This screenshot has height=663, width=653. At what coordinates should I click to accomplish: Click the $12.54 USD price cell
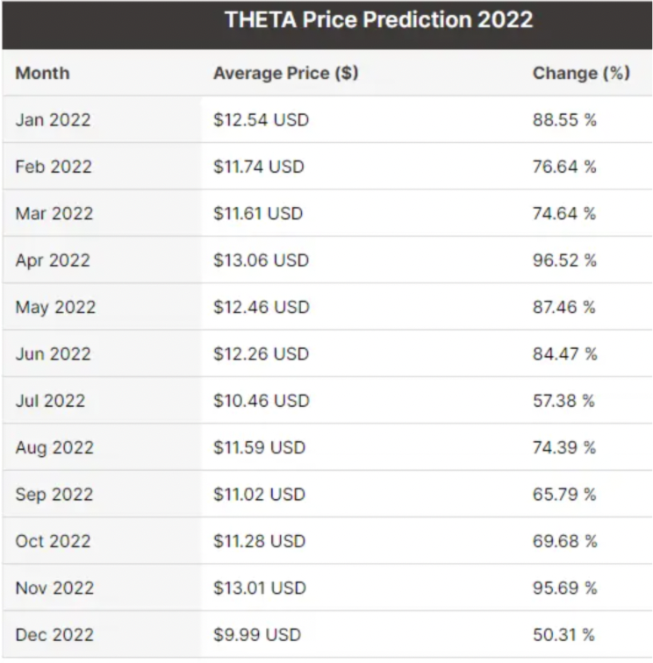click(x=261, y=120)
